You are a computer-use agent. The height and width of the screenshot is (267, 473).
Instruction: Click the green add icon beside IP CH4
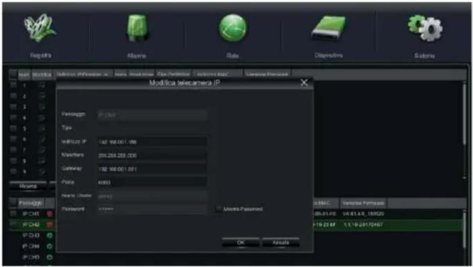[x=50, y=246]
